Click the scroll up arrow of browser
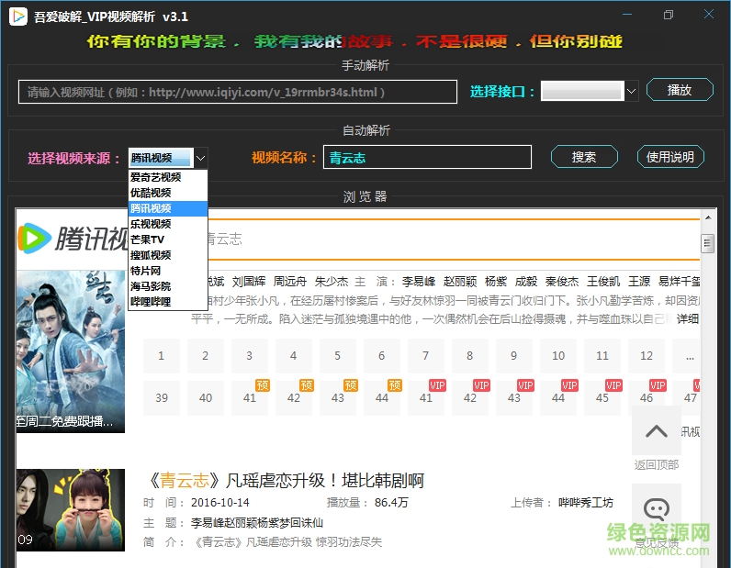 click(708, 217)
